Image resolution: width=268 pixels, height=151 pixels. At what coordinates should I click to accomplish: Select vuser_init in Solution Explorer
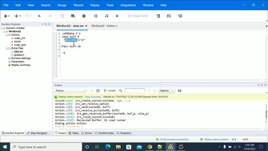[19, 38]
